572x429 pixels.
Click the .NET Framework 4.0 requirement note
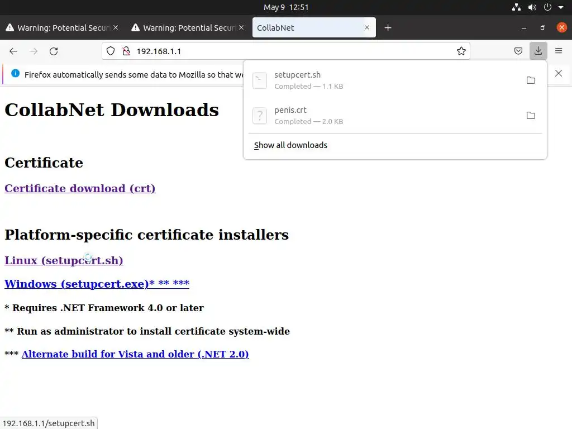(104, 308)
